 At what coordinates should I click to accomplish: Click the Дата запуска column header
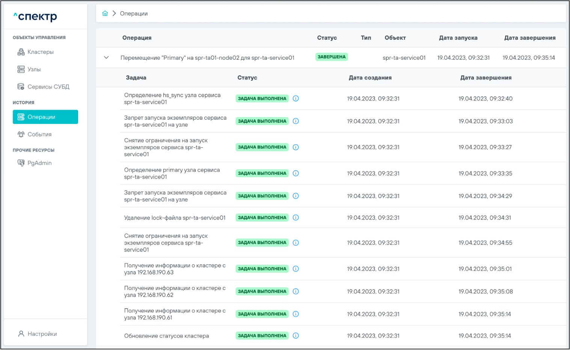tap(458, 38)
